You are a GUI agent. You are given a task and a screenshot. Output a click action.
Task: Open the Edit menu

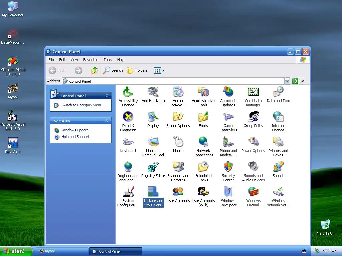click(62, 60)
